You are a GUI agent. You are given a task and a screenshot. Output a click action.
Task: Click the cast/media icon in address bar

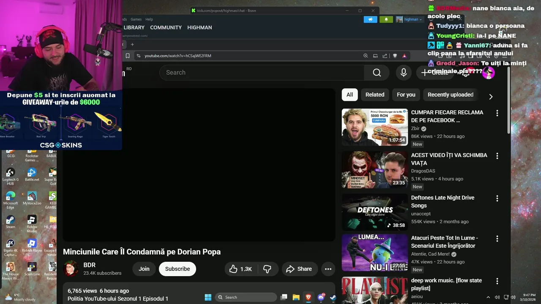[375, 56]
